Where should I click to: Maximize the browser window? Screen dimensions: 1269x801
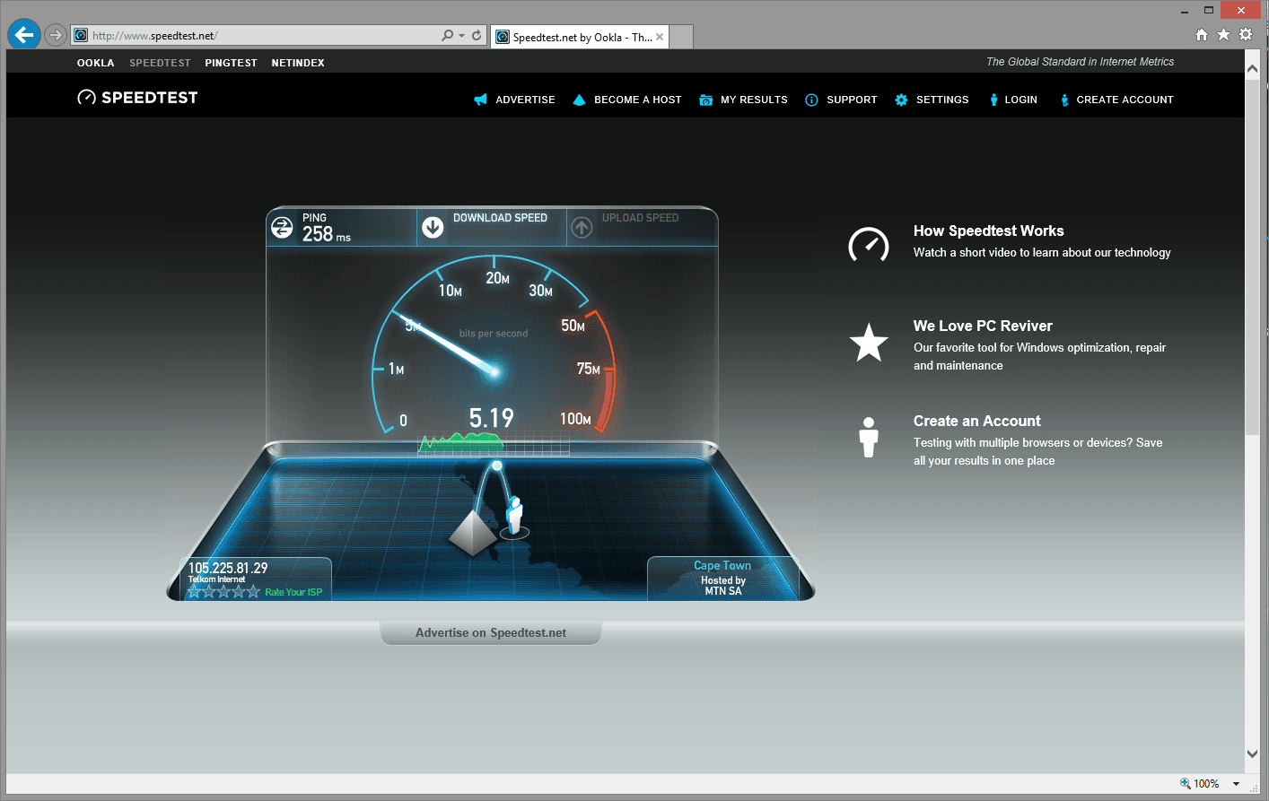tap(1209, 11)
